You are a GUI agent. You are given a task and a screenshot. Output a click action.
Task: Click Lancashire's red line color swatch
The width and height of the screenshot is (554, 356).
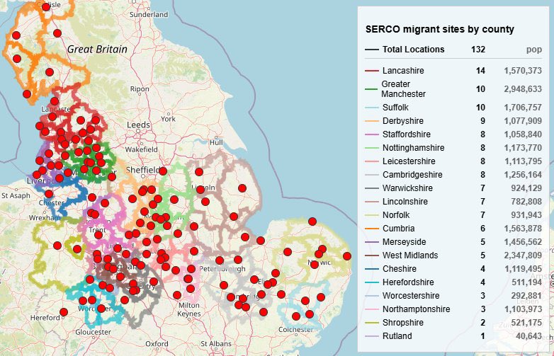tap(372, 71)
